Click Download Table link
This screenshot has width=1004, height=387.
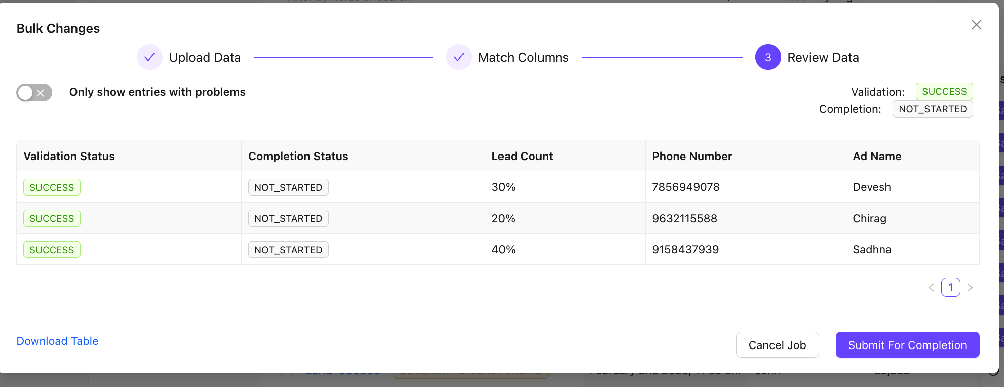57,341
